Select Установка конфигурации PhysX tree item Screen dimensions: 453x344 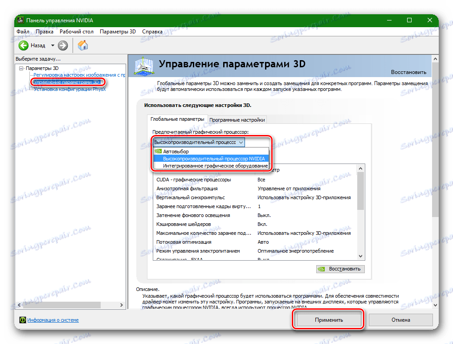tap(69, 89)
